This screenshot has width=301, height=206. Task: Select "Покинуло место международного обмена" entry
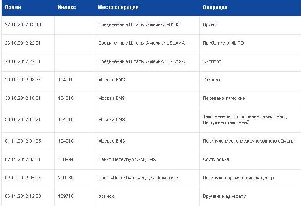248,141
